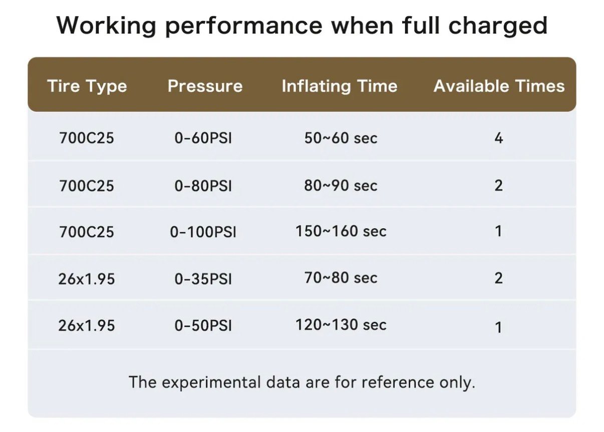Click the Pressure column header
This screenshot has height=432, width=604.
[205, 86]
